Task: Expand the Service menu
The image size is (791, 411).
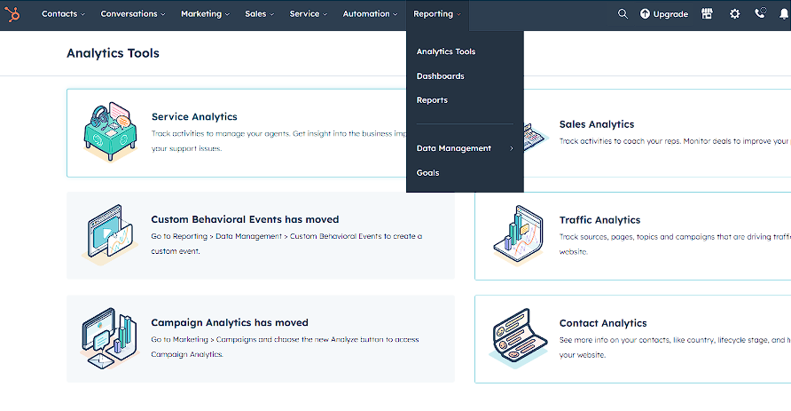Action: click(309, 14)
